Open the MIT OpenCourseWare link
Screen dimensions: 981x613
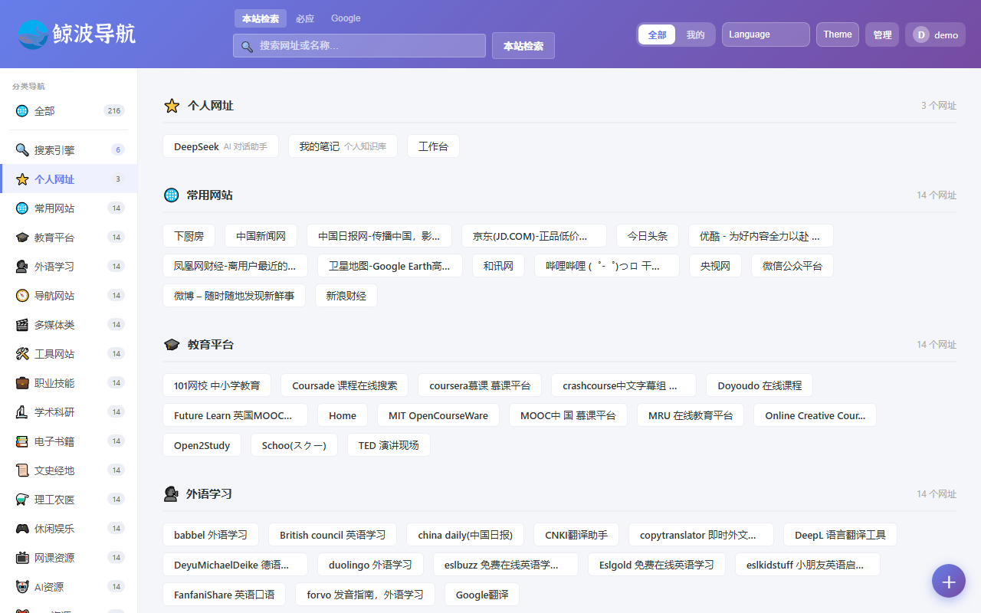[x=438, y=415]
